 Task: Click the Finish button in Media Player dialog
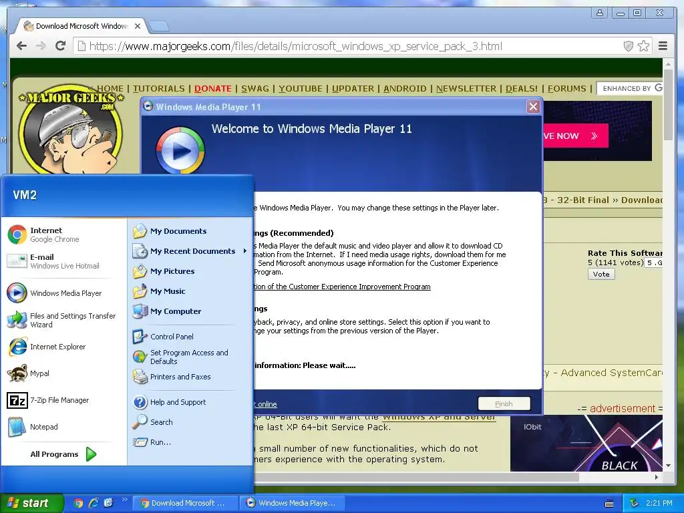coord(504,403)
